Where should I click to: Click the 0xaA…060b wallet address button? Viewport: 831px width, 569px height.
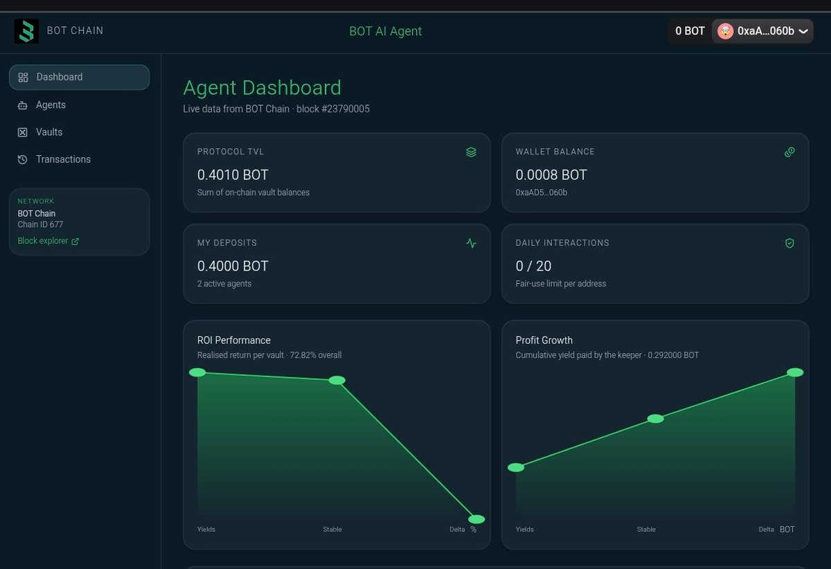click(762, 31)
